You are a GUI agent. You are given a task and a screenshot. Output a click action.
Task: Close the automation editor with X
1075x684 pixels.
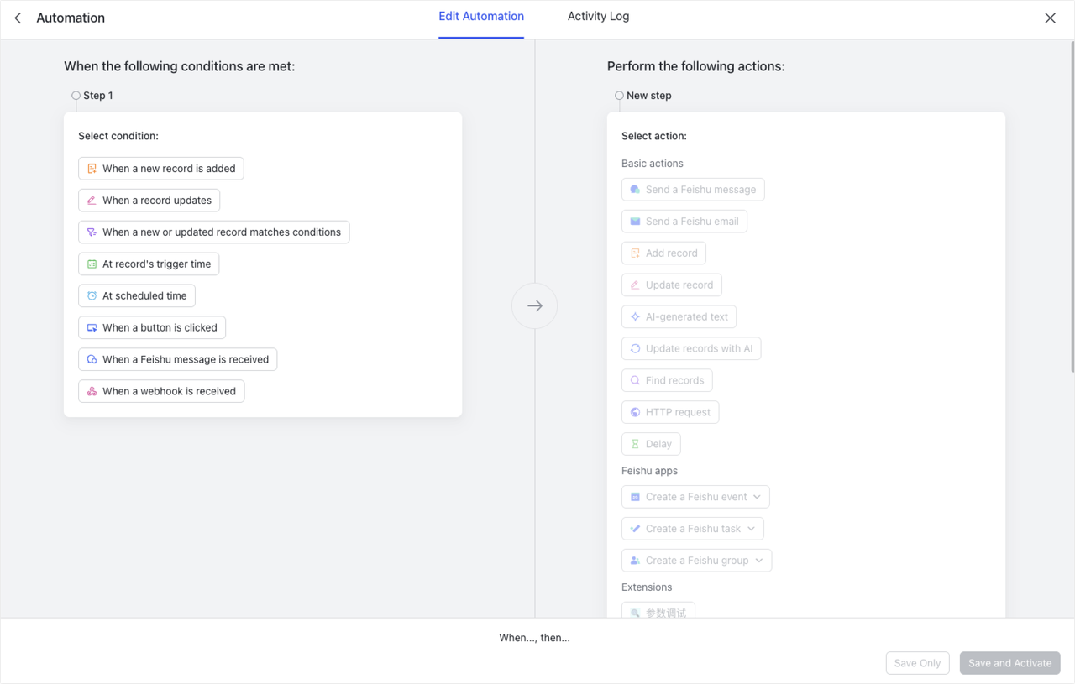(x=1050, y=18)
